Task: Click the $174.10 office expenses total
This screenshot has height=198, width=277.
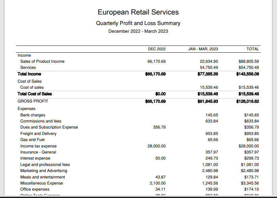Action: (252, 189)
